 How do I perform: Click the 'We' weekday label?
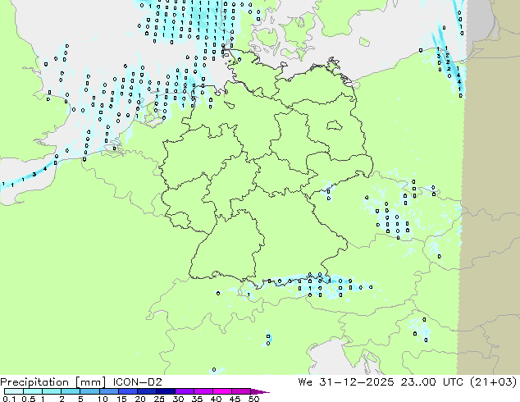(305, 382)
